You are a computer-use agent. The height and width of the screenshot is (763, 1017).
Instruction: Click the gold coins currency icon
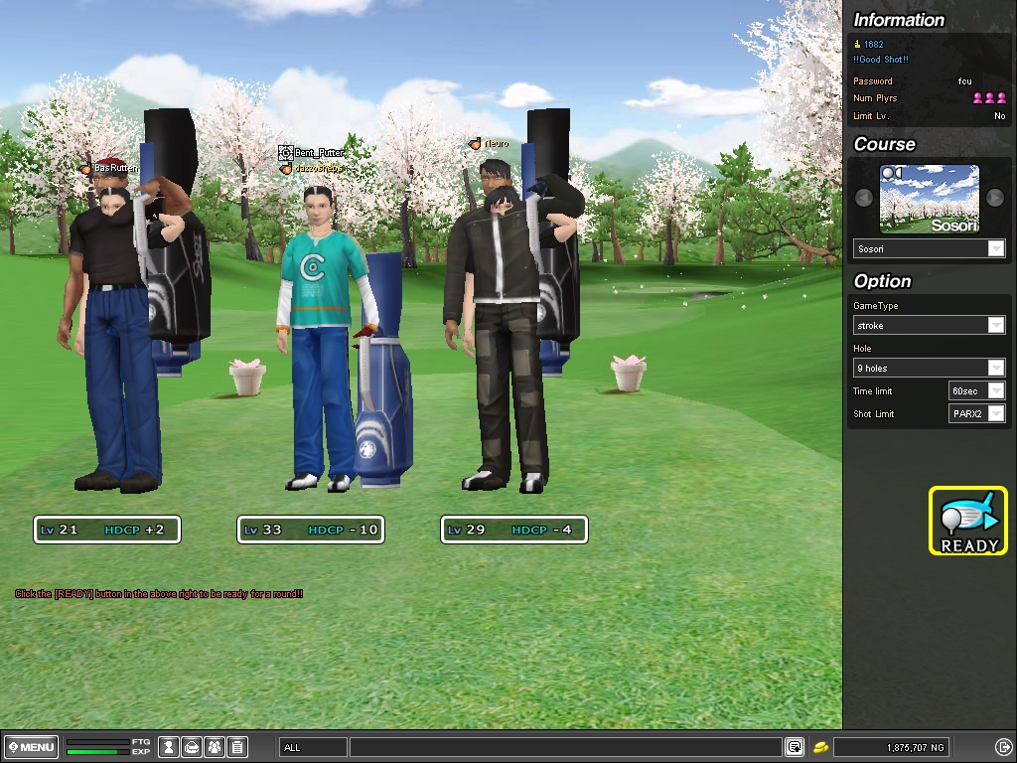coord(821,747)
